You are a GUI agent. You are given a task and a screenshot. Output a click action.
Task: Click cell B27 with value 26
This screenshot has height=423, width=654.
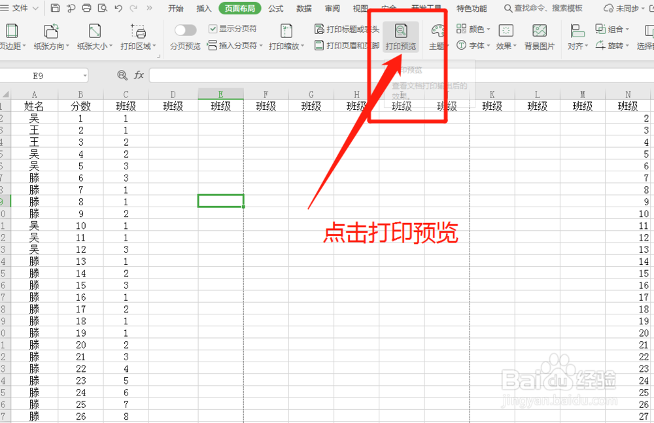click(x=80, y=416)
